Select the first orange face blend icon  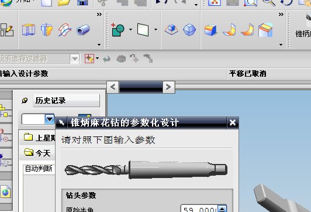(230, 30)
